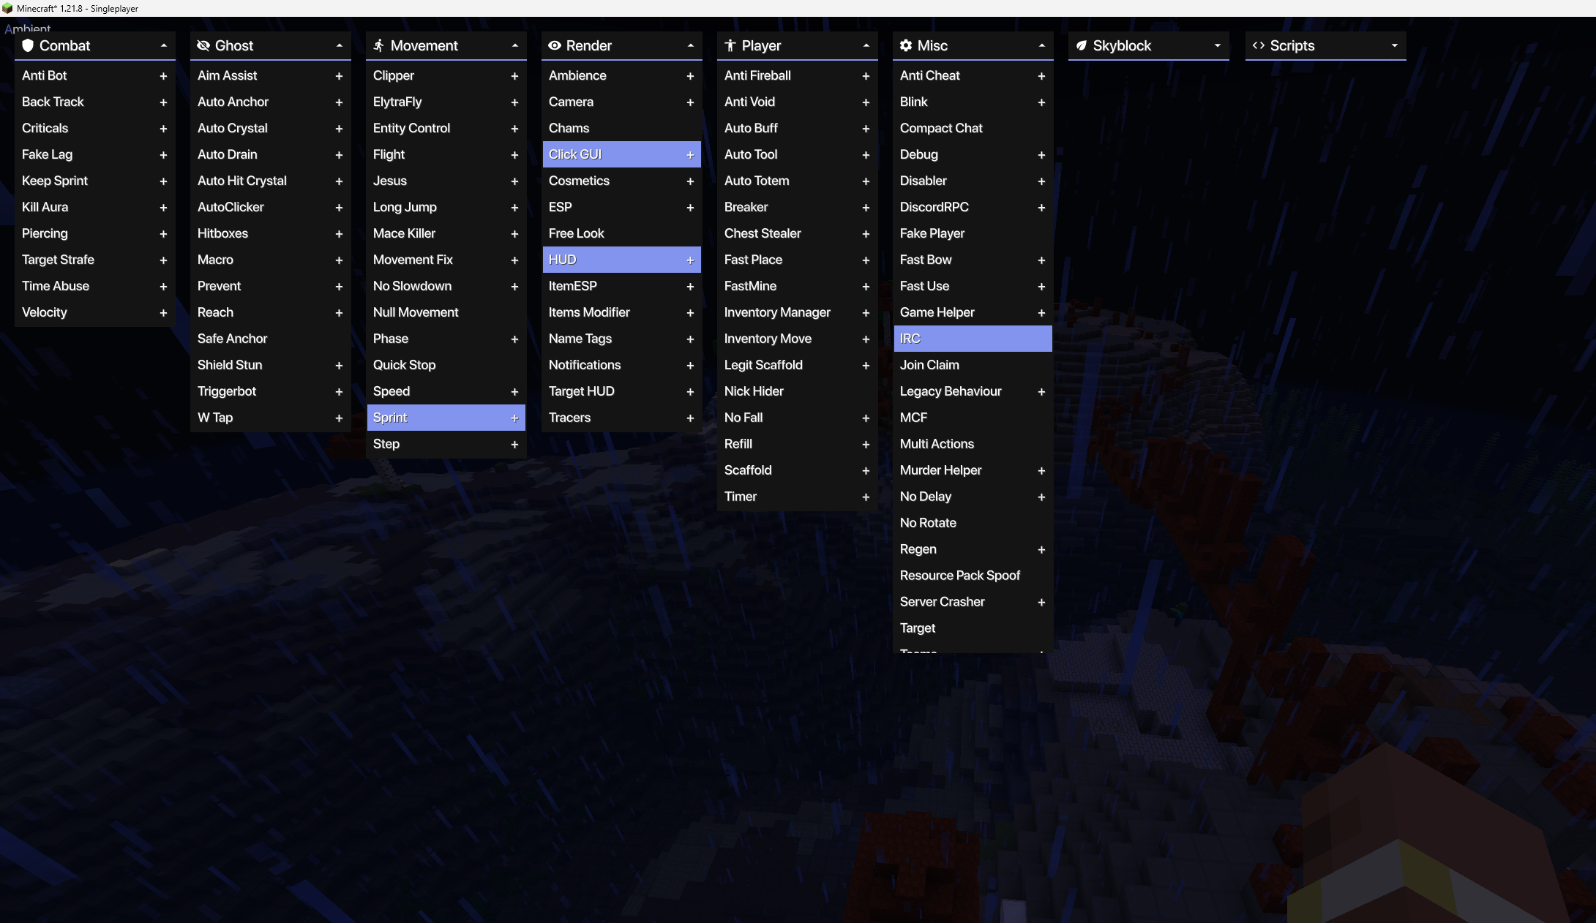Disable the Click GUI module

pyautogui.click(x=622, y=154)
